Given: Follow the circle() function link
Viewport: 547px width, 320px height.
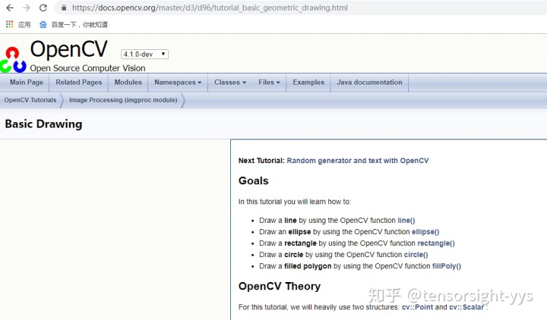Looking at the screenshot, I should point(416,255).
